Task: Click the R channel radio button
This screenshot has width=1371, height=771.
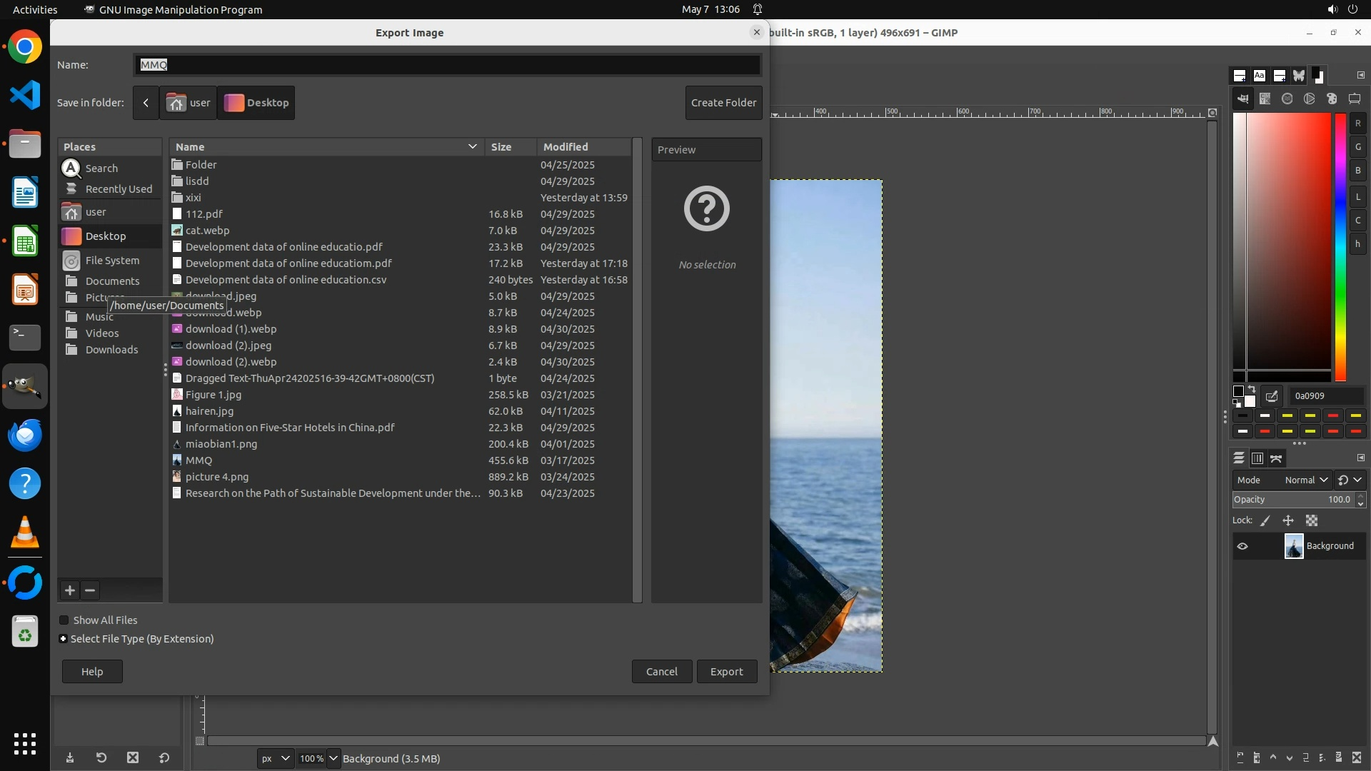Action: pyautogui.click(x=1357, y=124)
